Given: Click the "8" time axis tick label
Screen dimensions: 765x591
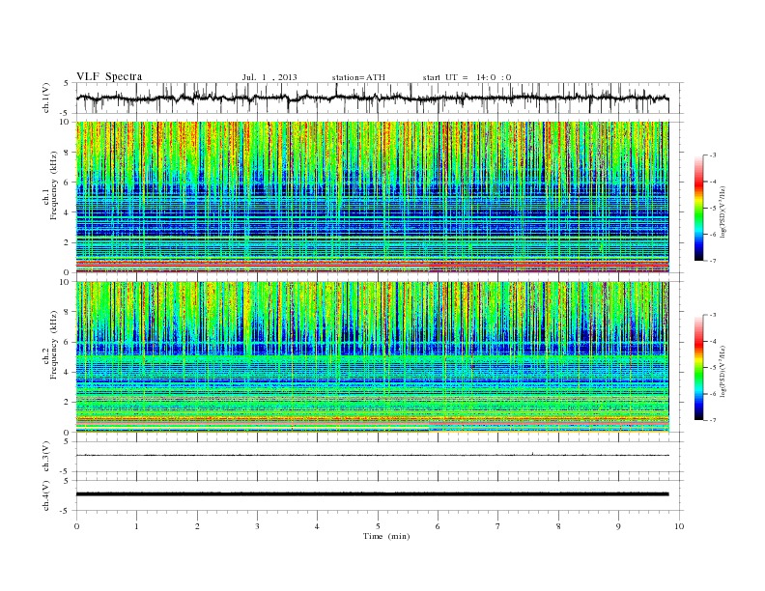Looking at the screenshot, I should pos(558,526).
